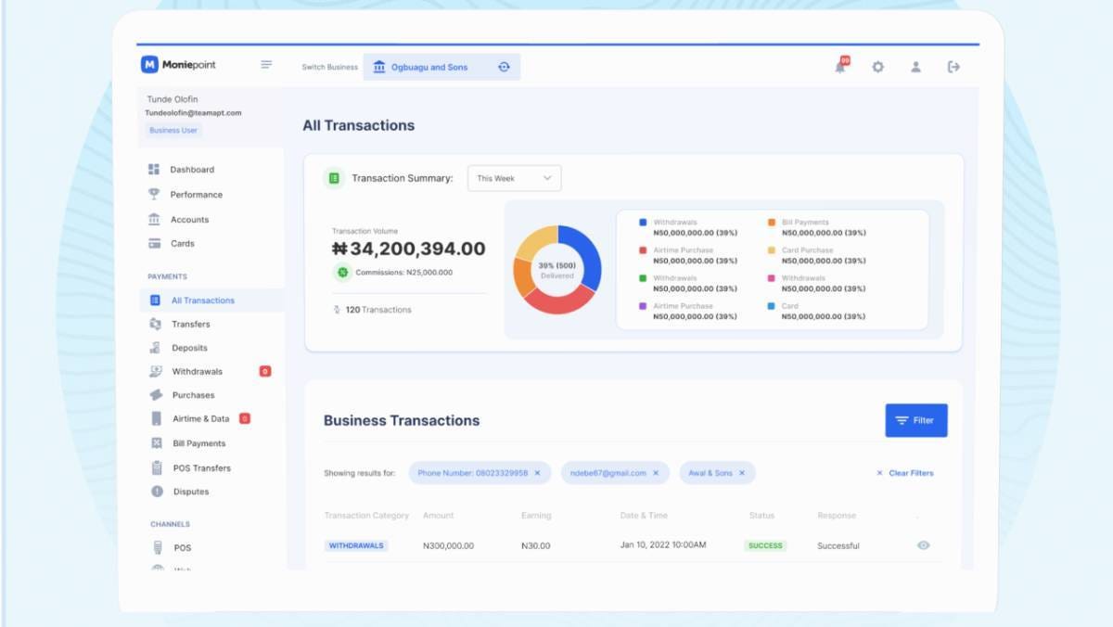Image resolution: width=1113 pixels, height=627 pixels.
Task: Open Dashboard from the sidebar
Action: [191, 170]
